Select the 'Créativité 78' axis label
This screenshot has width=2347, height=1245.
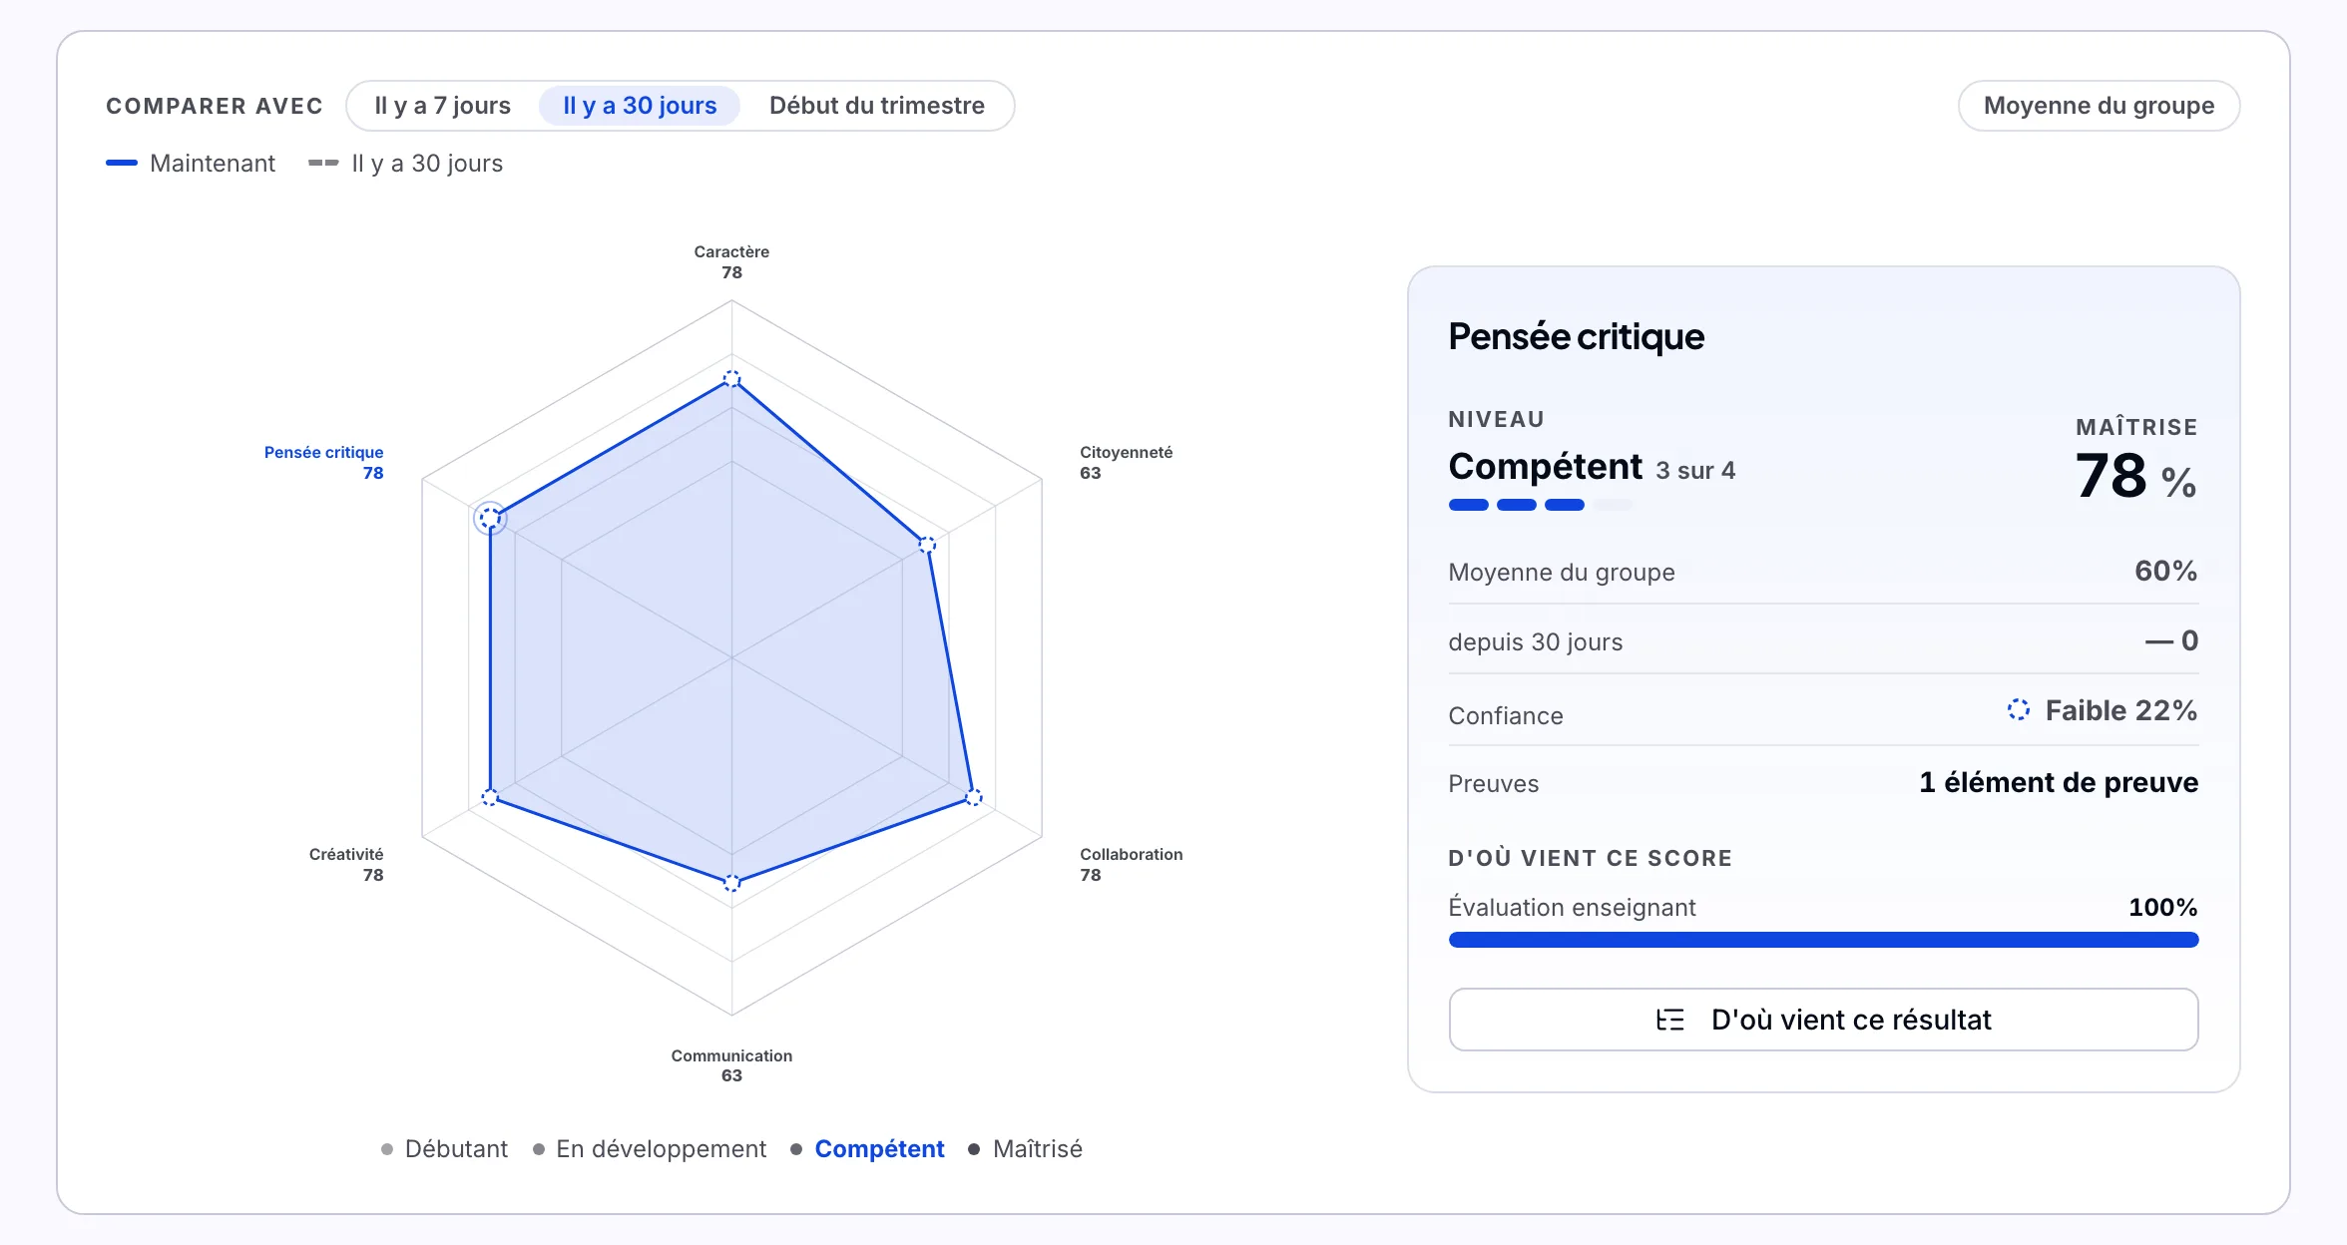tap(346, 865)
